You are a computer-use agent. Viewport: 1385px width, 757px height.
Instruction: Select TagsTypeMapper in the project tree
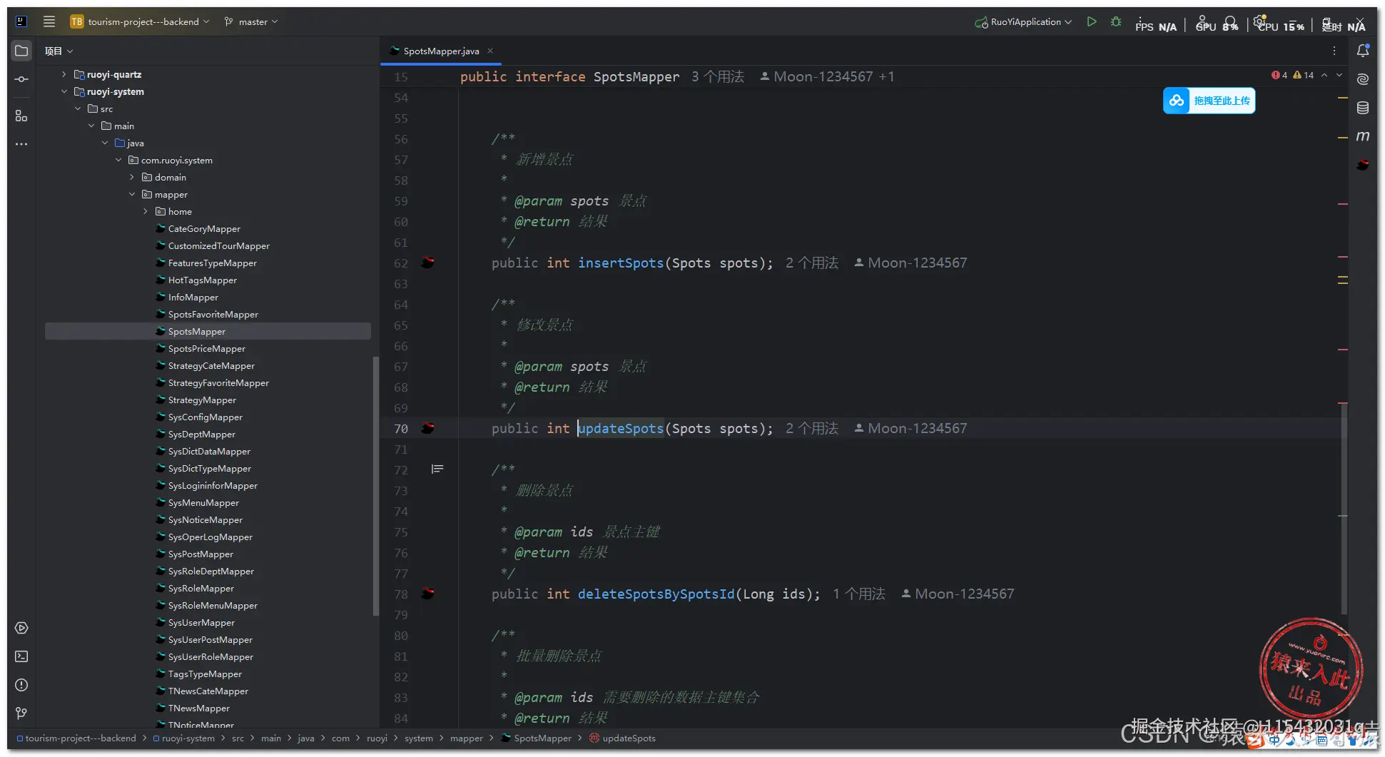click(205, 674)
